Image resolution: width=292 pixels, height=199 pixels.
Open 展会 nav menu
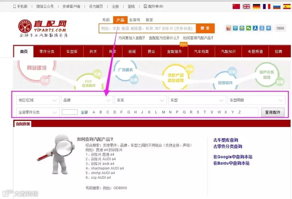pos(151,52)
